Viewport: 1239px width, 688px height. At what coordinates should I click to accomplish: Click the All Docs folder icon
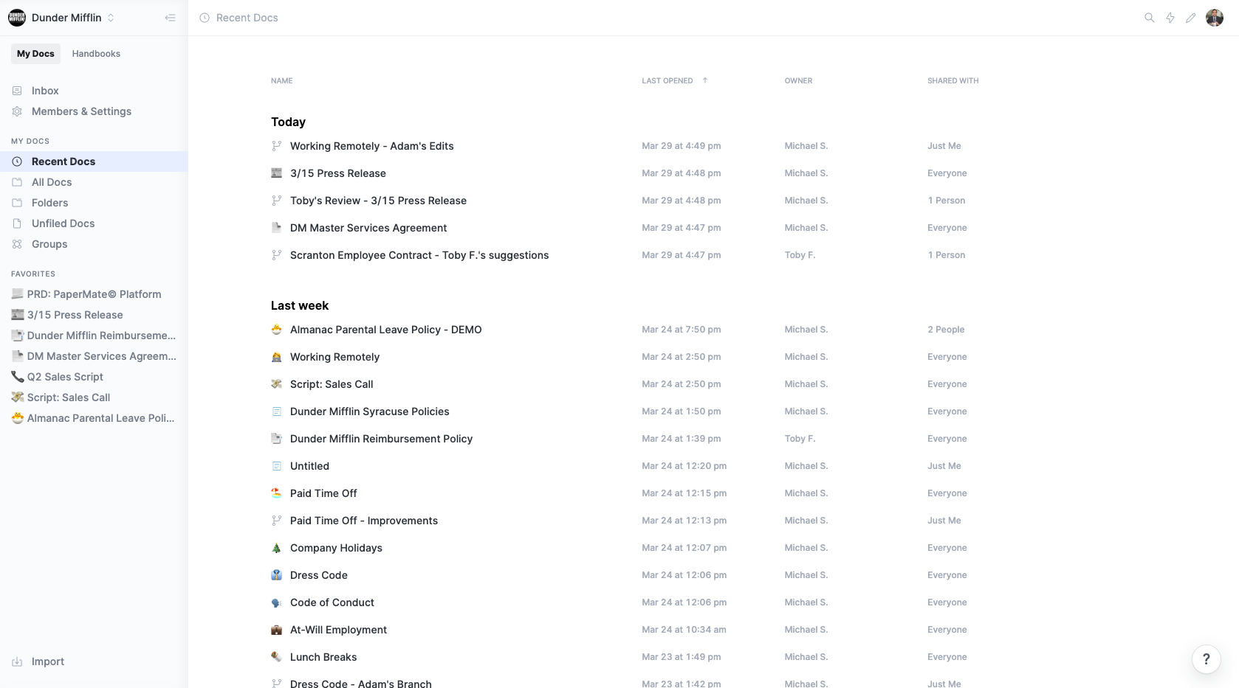[17, 182]
